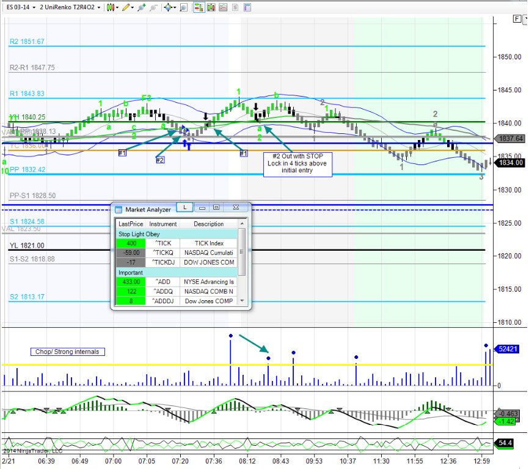Screen dimensions: 529x469
Task: Expand the chart style dropdown arrow
Action: point(117,7)
